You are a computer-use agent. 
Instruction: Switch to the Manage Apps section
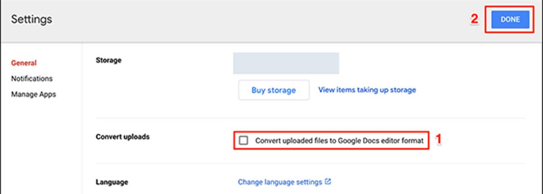tap(33, 94)
